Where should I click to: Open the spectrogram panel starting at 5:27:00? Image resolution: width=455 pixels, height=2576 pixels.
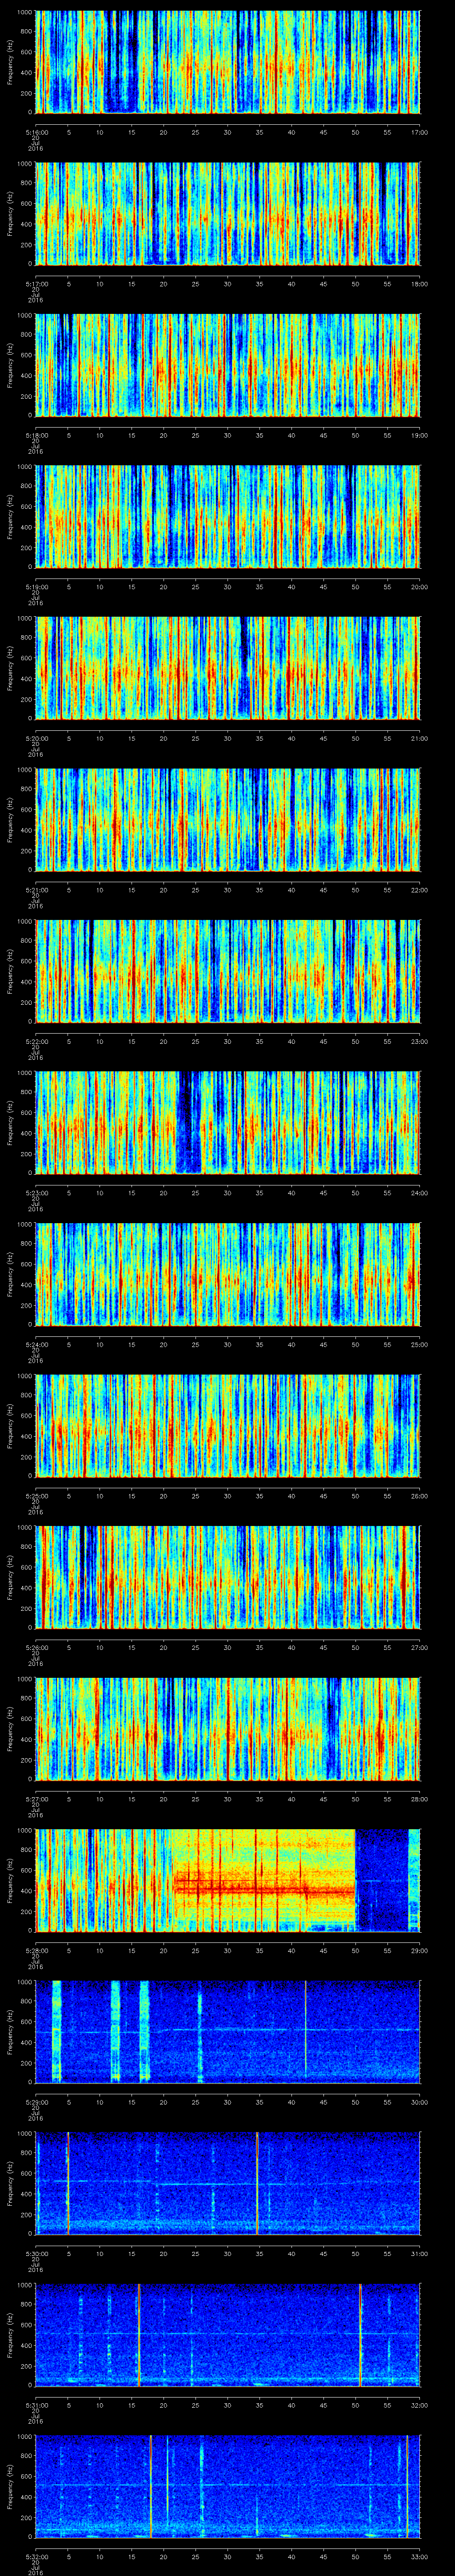228,1728
